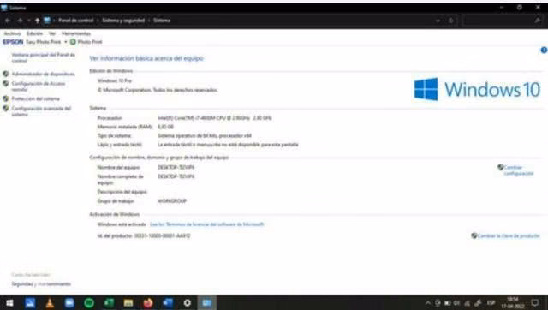The height and width of the screenshot is (310, 548).
Task: Click the blue help question-mark icon
Action: [545, 50]
